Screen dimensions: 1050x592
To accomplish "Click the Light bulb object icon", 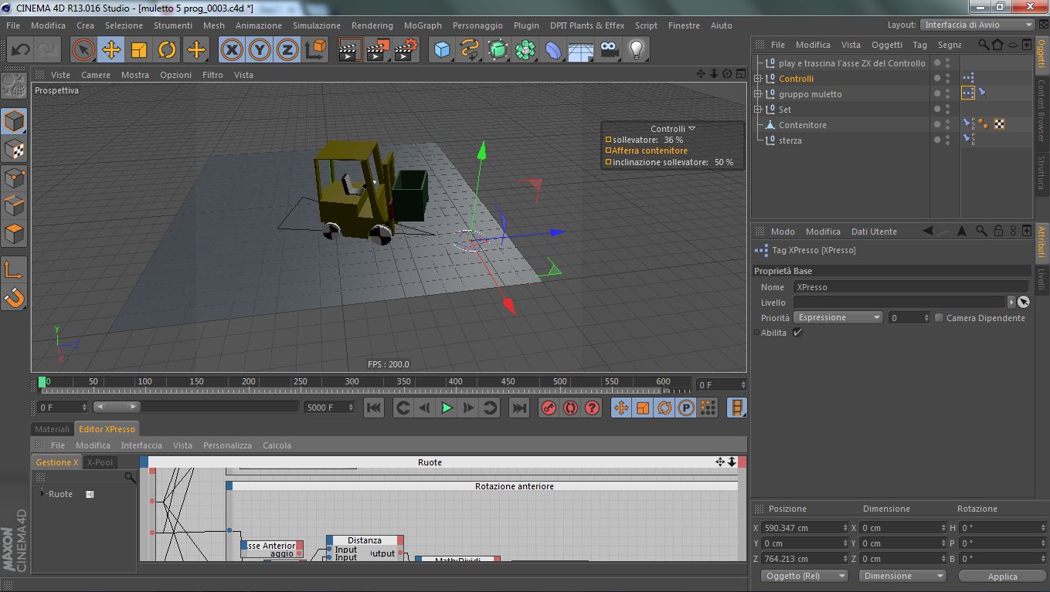I will point(636,50).
